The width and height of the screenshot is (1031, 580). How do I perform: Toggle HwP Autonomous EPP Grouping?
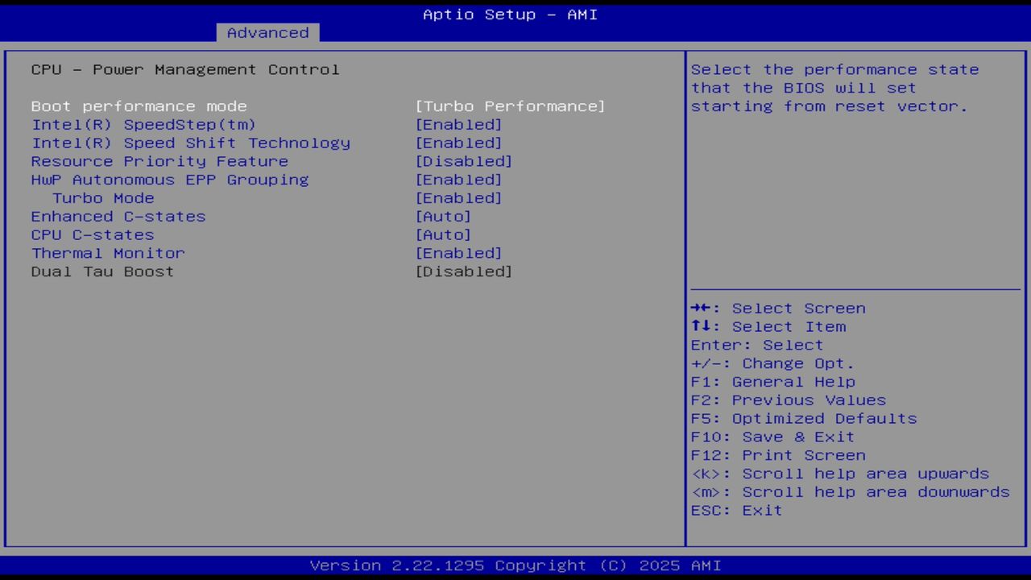tap(169, 179)
